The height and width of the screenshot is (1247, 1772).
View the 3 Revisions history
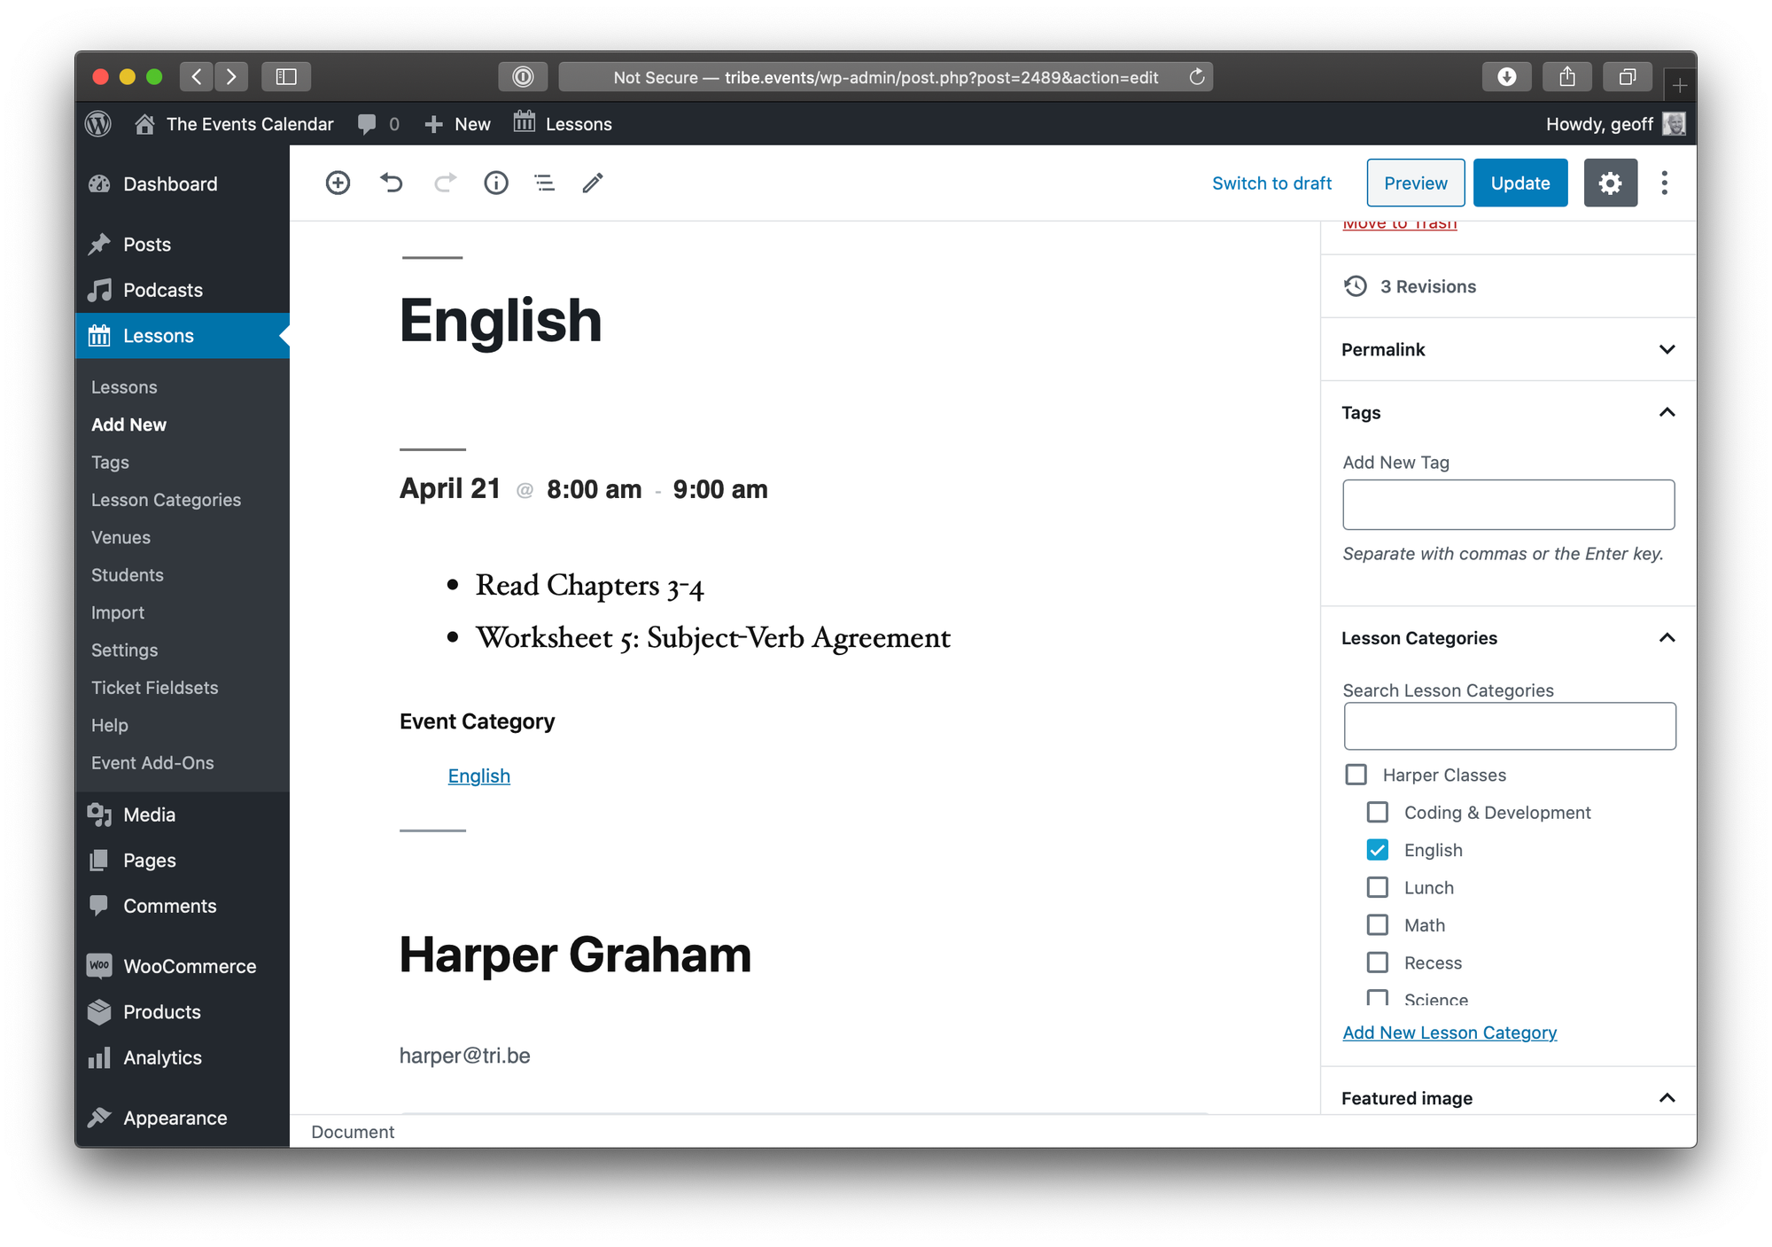coord(1427,286)
